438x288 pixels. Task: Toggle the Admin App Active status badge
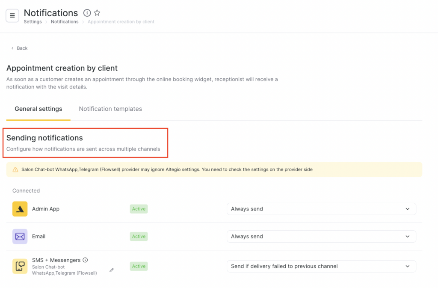(x=139, y=209)
